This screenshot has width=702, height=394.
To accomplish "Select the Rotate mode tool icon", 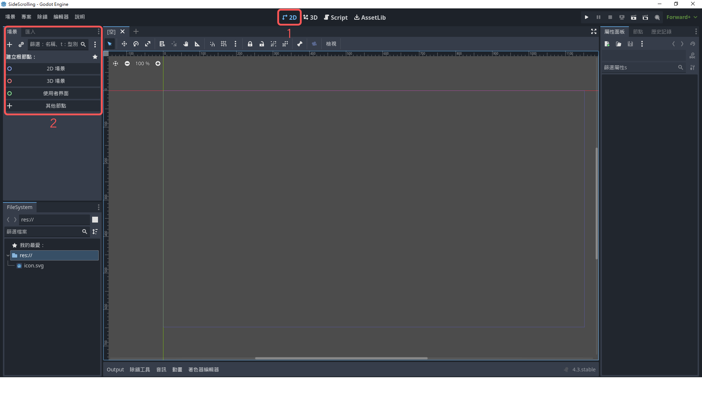I will click(136, 44).
